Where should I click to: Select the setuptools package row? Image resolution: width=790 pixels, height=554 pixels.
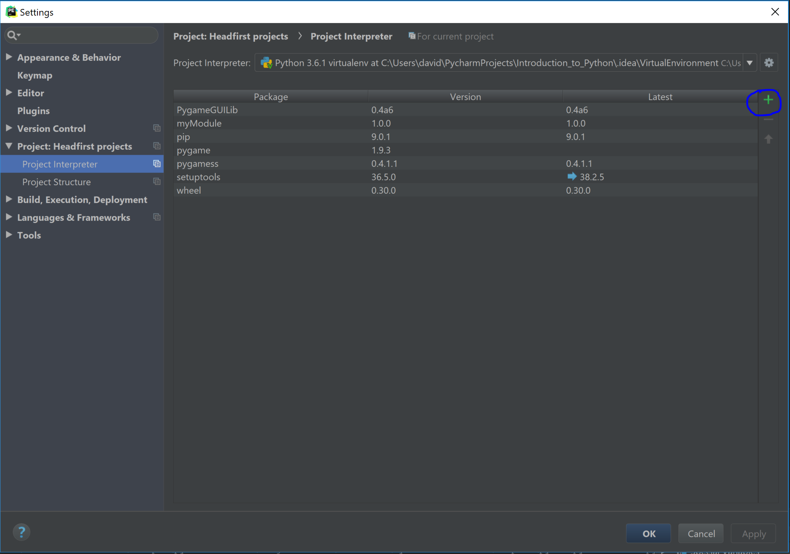click(465, 177)
